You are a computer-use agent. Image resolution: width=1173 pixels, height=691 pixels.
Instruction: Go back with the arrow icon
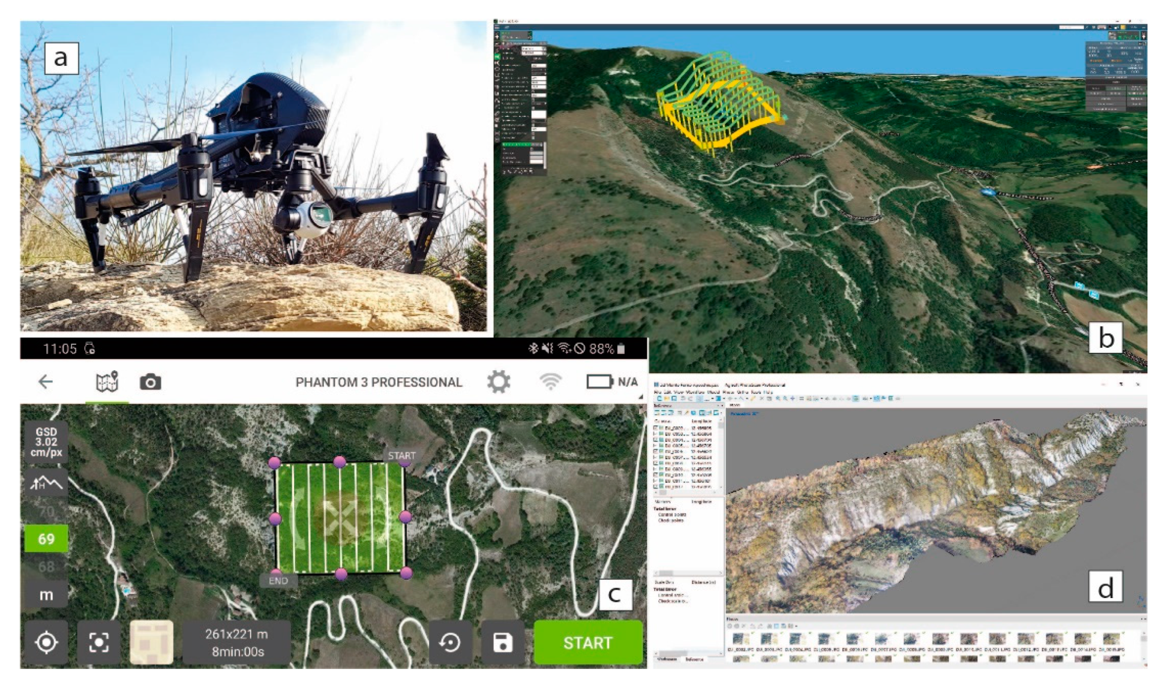pos(46,382)
